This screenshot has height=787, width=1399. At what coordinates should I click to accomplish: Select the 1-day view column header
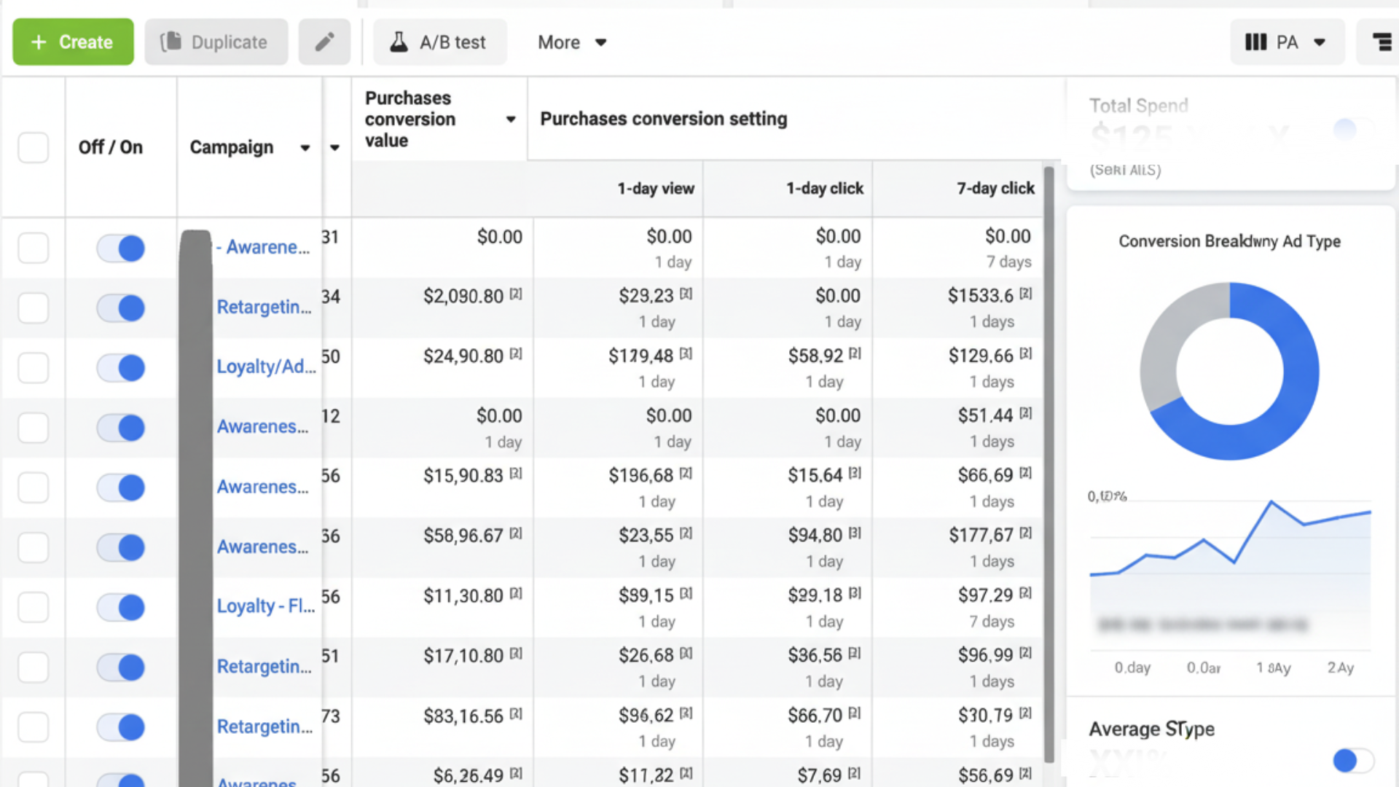655,189
